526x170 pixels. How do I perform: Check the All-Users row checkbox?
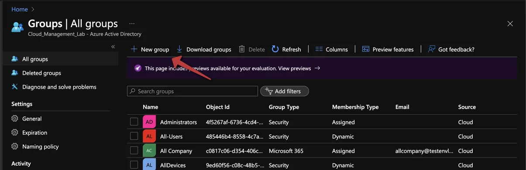[x=134, y=136]
